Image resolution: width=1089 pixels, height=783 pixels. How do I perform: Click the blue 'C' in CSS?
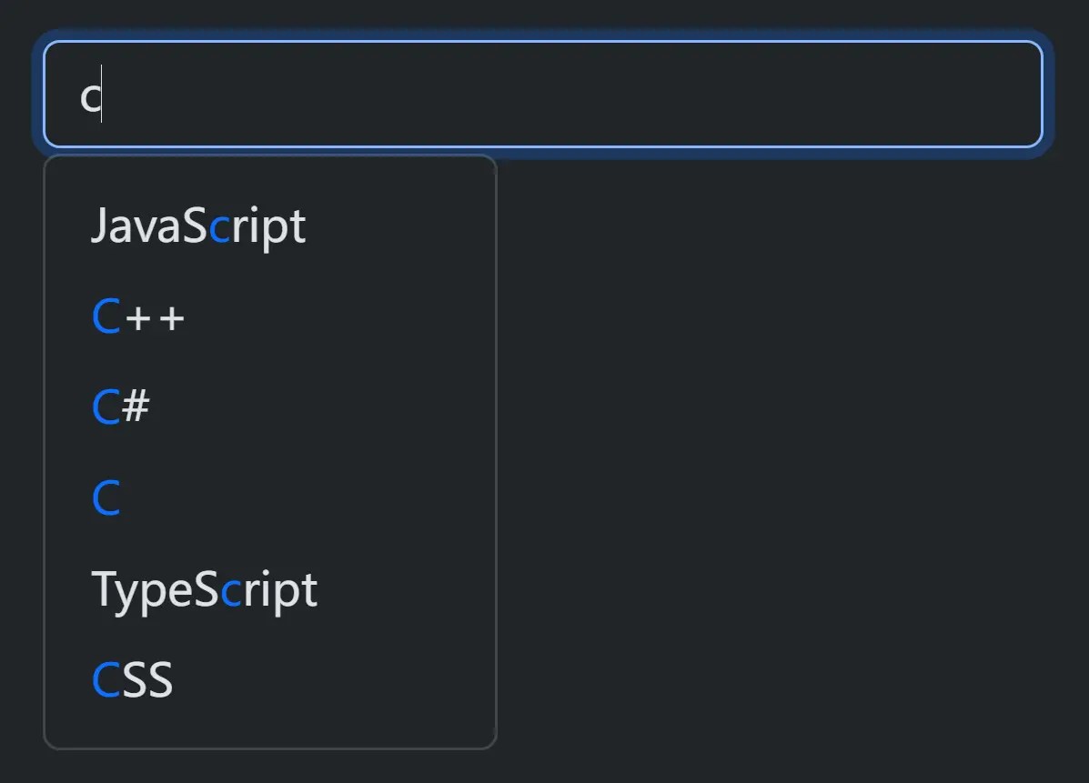pyautogui.click(x=106, y=679)
